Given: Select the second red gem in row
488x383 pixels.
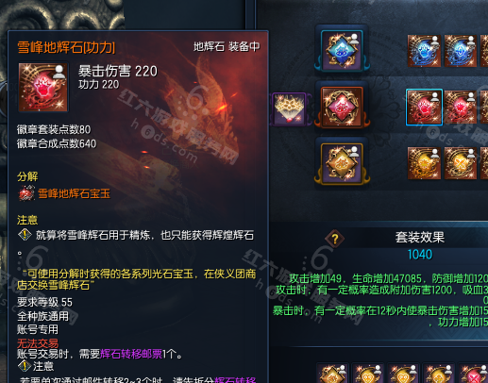Looking at the screenshot, I should point(461,108).
